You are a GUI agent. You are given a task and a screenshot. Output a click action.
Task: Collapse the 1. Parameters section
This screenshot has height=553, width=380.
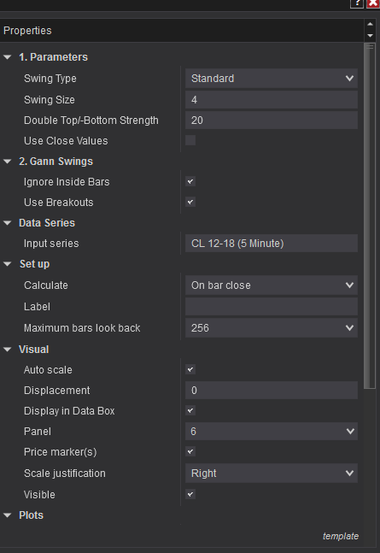8,57
